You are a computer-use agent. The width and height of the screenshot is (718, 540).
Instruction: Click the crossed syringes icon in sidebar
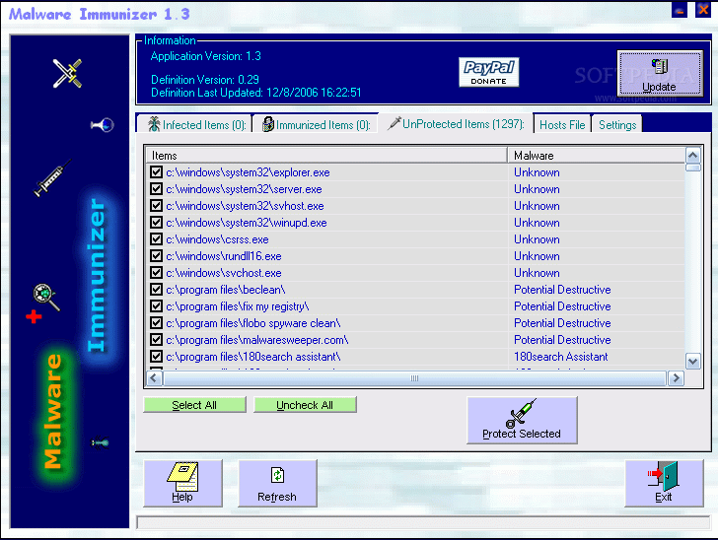[67, 72]
